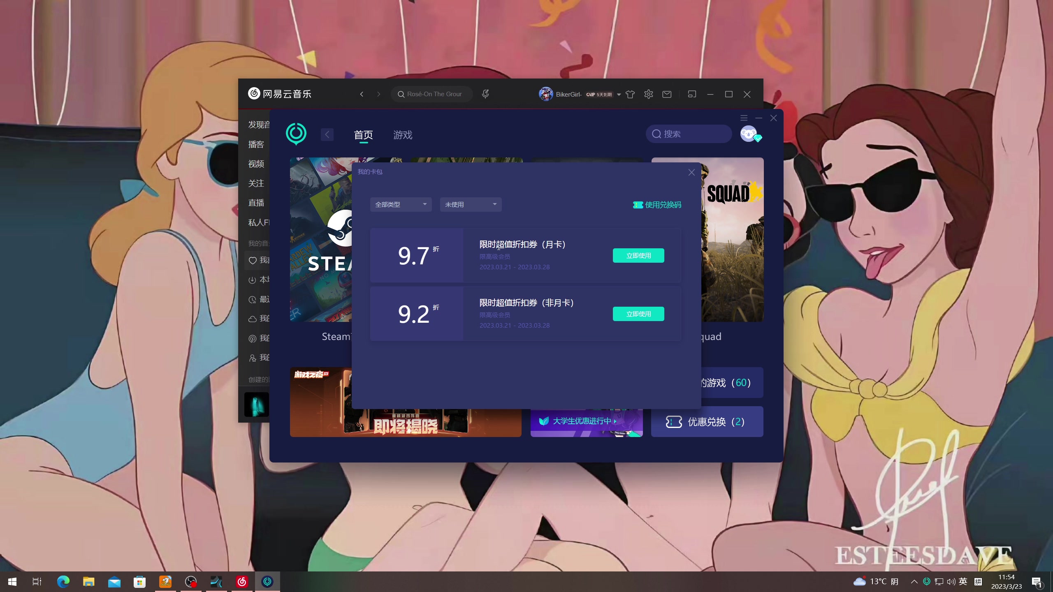The height and width of the screenshot is (592, 1053).
Task: Open the 即将揭晓 banner
Action: click(x=406, y=423)
